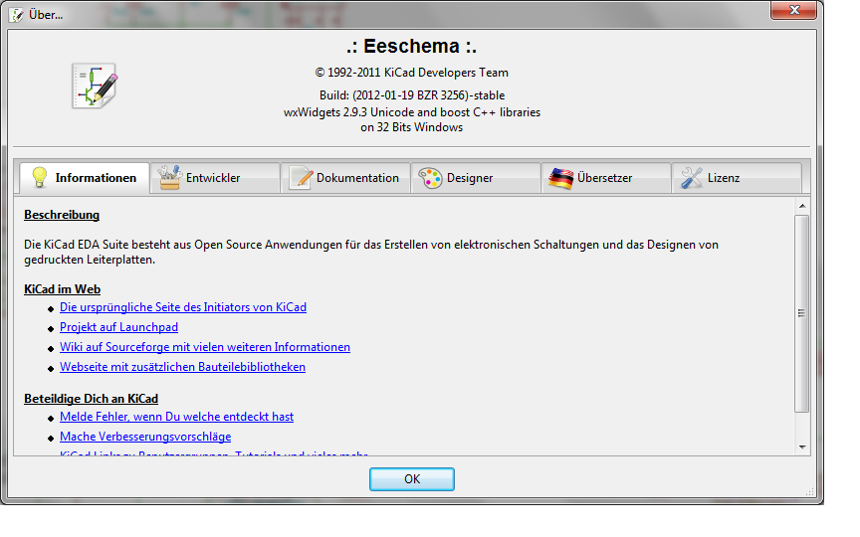Click the lightbulb icon on Informationen tab
Screen dimensions: 860x537
[x=40, y=178]
